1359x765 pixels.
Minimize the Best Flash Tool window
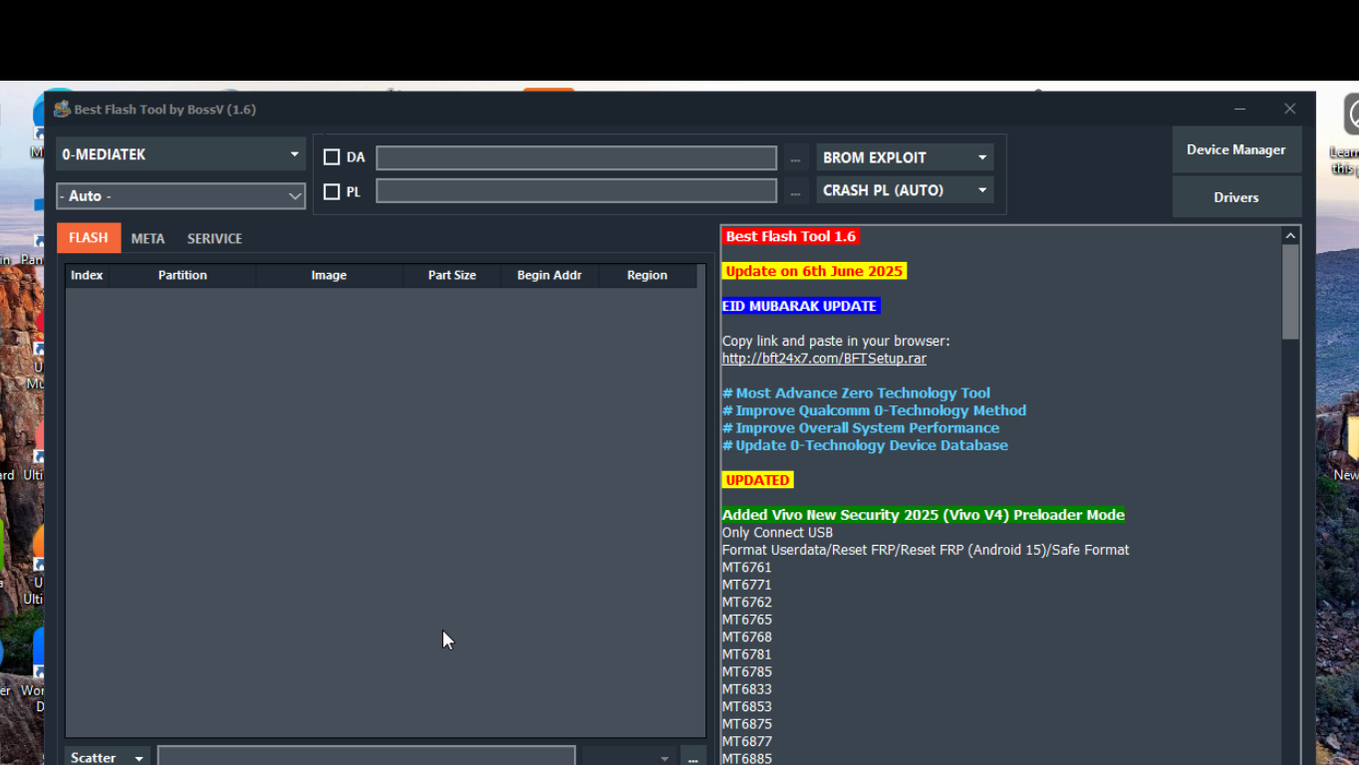(1239, 110)
